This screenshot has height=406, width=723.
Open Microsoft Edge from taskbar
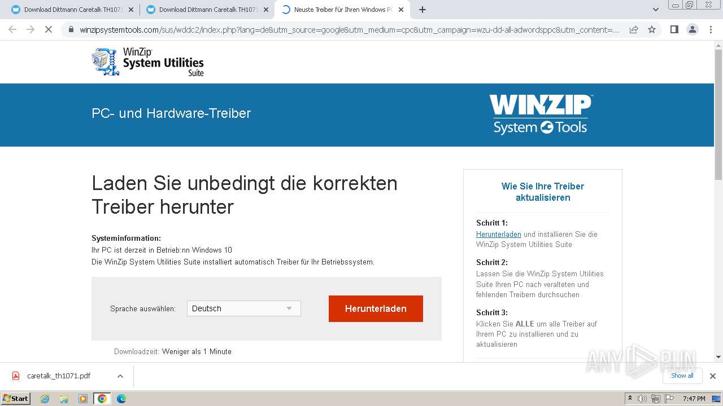pyautogui.click(x=121, y=399)
